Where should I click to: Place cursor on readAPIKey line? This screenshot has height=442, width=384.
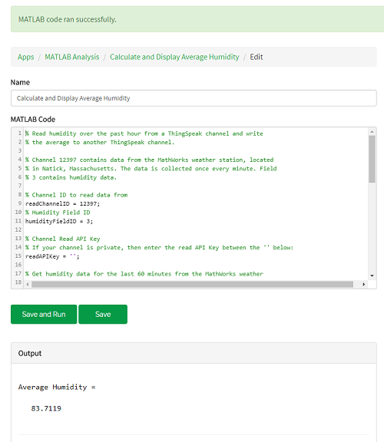coord(52,256)
